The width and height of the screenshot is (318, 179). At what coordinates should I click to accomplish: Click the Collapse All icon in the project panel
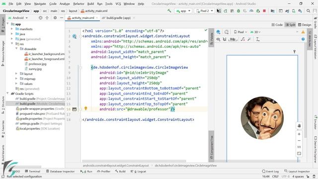click(47, 18)
